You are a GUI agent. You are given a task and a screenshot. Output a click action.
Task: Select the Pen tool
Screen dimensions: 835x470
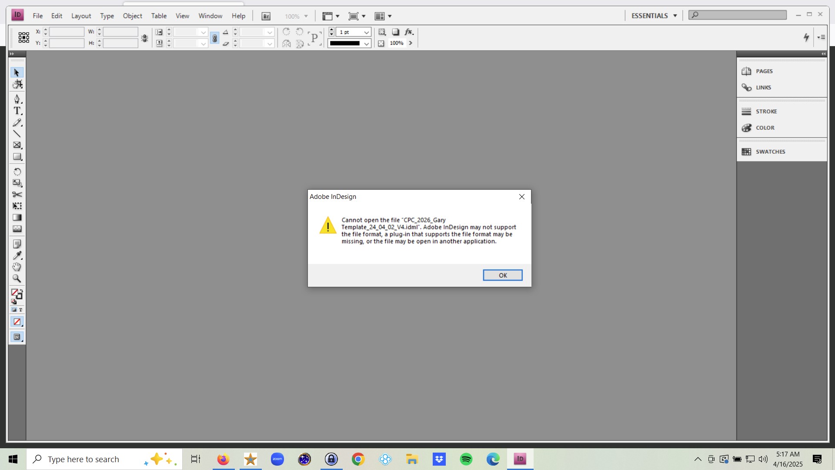17,99
